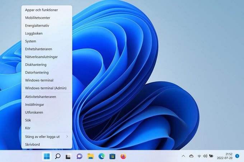
Task: Choose Kör in the menu
Action: 47,128
